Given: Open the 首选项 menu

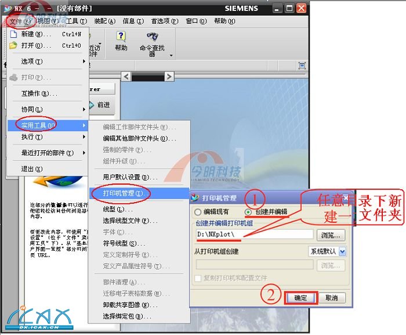Looking at the screenshot, I should pyautogui.click(x=165, y=21).
